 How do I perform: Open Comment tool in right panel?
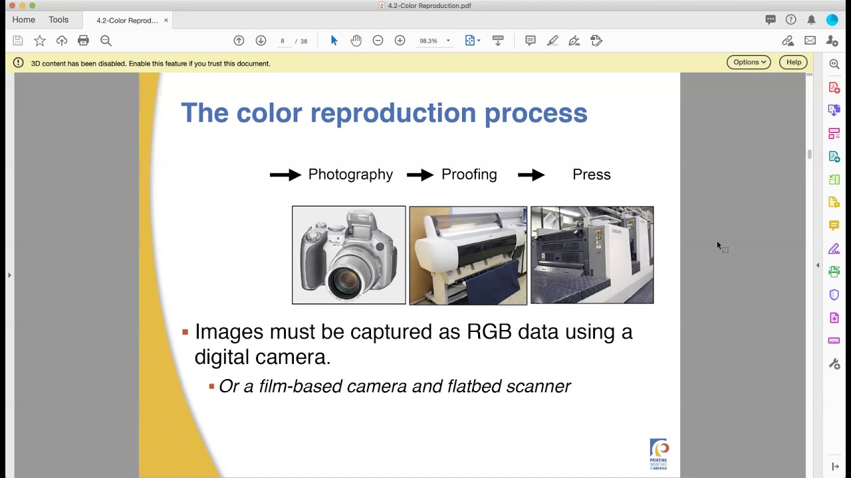point(834,226)
